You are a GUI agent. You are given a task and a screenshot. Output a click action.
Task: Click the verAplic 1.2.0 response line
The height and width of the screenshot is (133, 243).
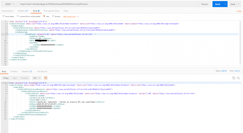click(x=42, y=98)
